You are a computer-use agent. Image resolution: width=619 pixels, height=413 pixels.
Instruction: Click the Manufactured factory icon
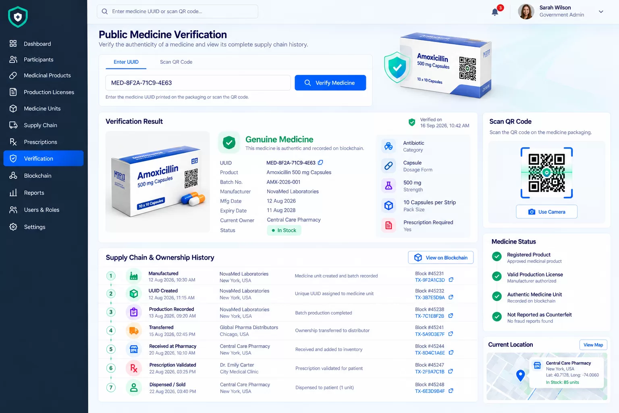pos(134,276)
